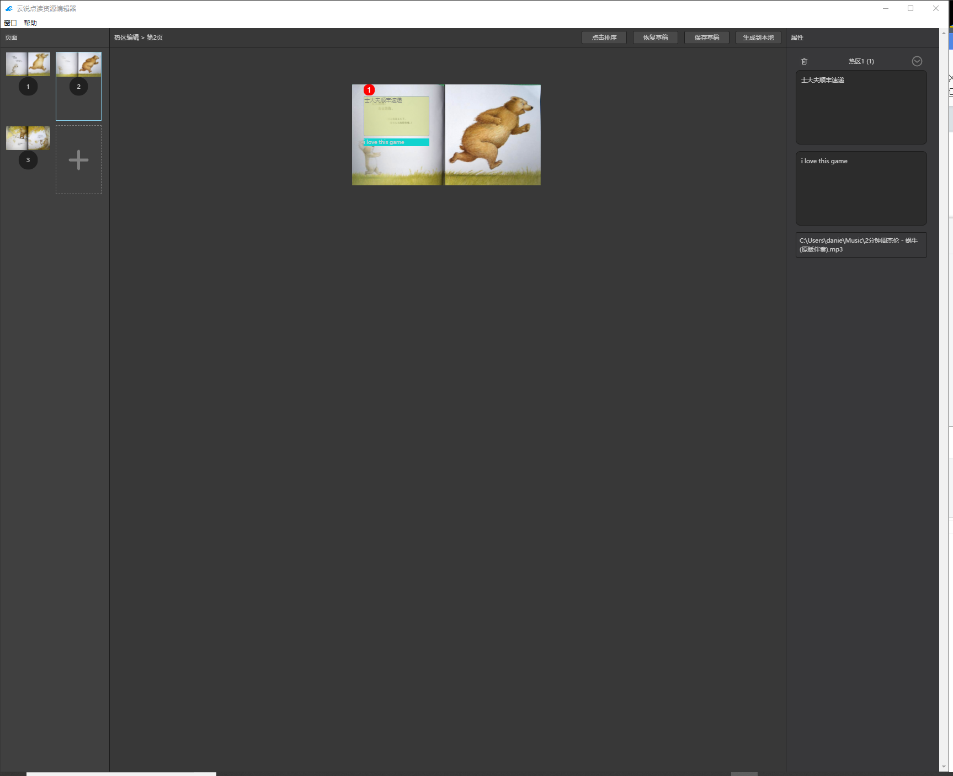Focus the 'i love this game' text box
The image size is (953, 776).
coord(860,188)
